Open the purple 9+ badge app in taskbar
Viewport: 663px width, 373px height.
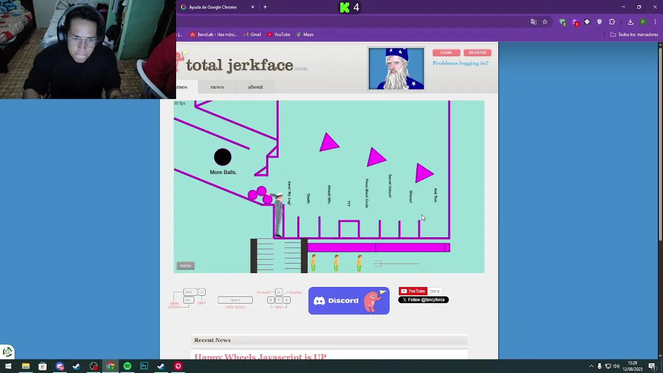click(x=60, y=366)
